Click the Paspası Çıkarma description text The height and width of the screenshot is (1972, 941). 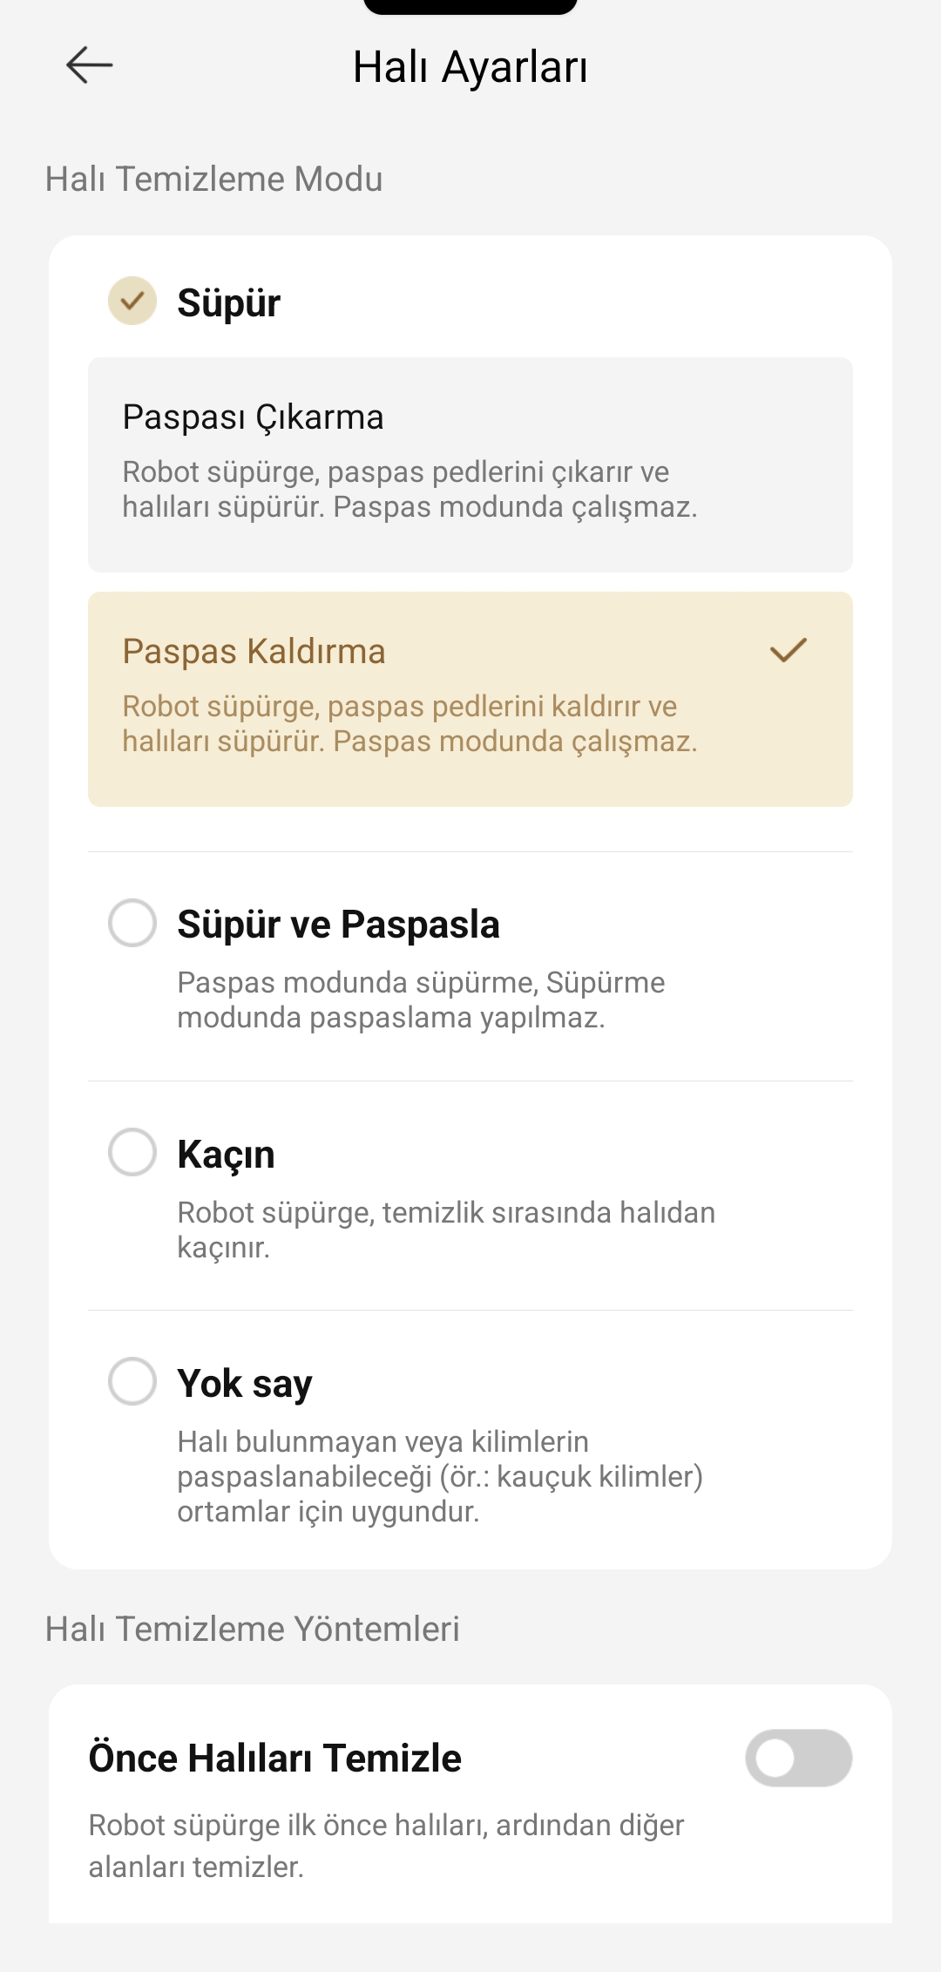pyautogui.click(x=409, y=490)
